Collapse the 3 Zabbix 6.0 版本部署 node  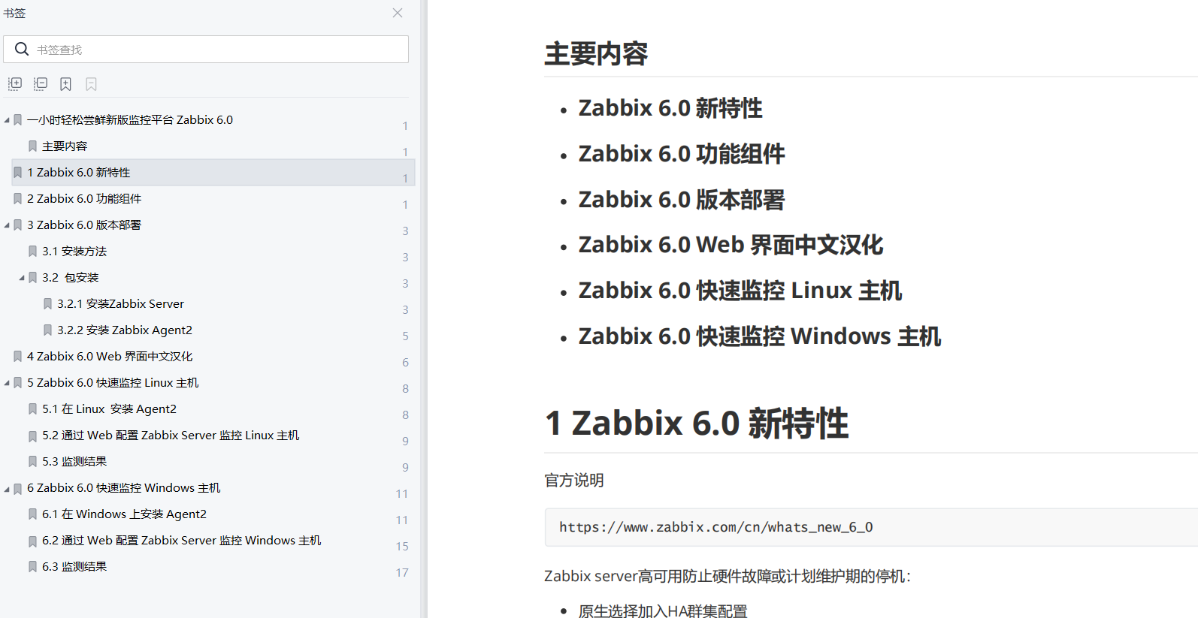pyautogui.click(x=7, y=225)
